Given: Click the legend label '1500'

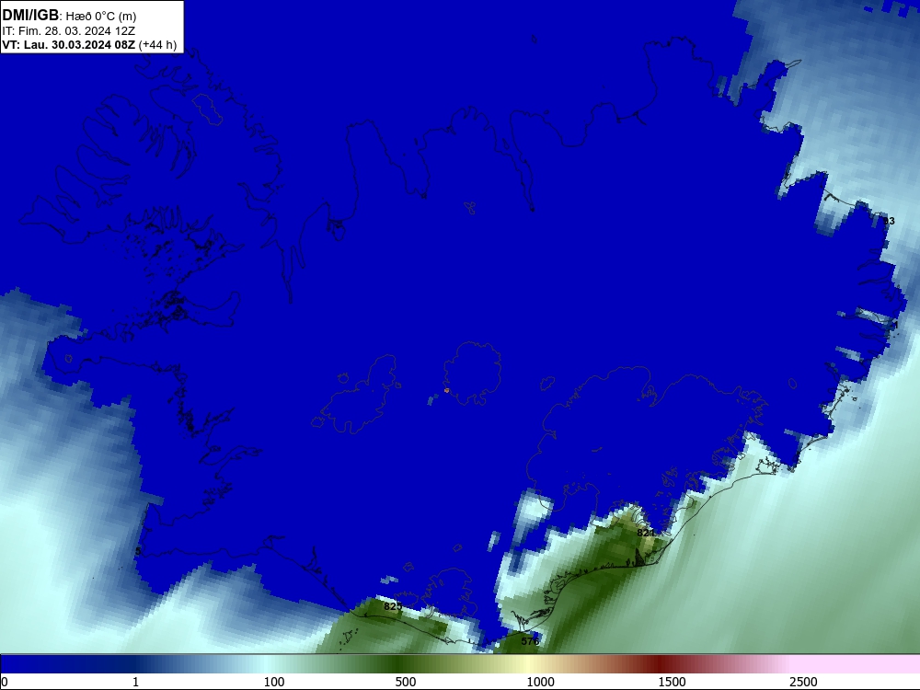Looking at the screenshot, I should pyautogui.click(x=672, y=682).
